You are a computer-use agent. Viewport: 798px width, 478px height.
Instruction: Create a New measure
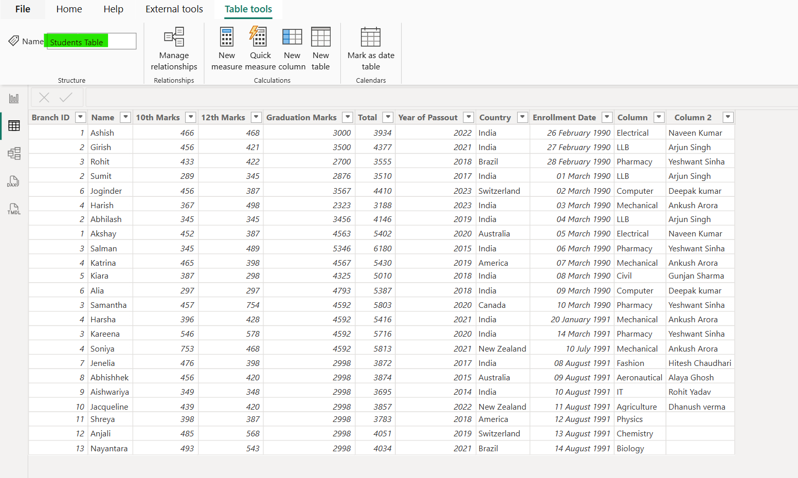point(227,48)
